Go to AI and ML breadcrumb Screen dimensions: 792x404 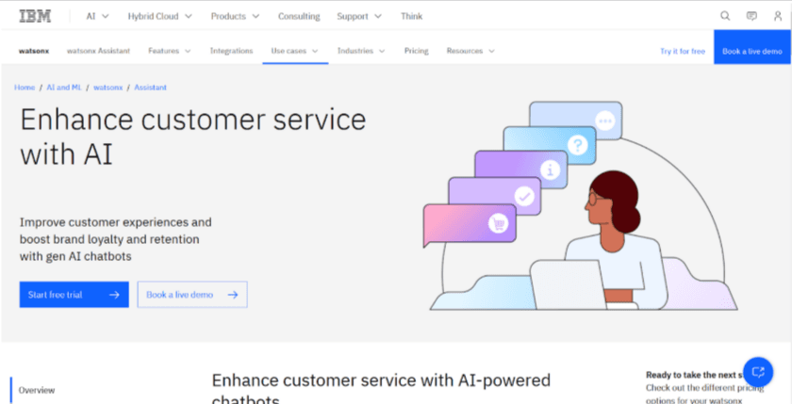[x=64, y=88]
